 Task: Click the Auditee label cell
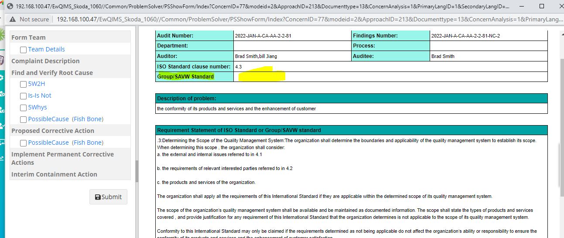390,56
